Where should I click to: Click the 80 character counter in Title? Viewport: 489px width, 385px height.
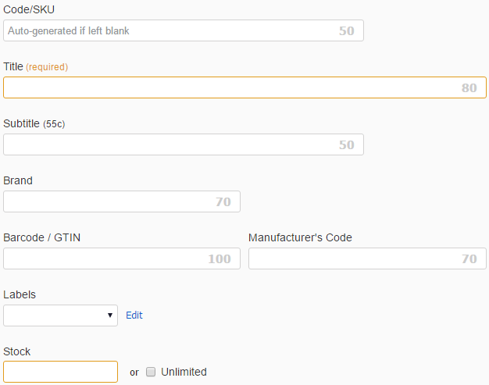click(469, 88)
